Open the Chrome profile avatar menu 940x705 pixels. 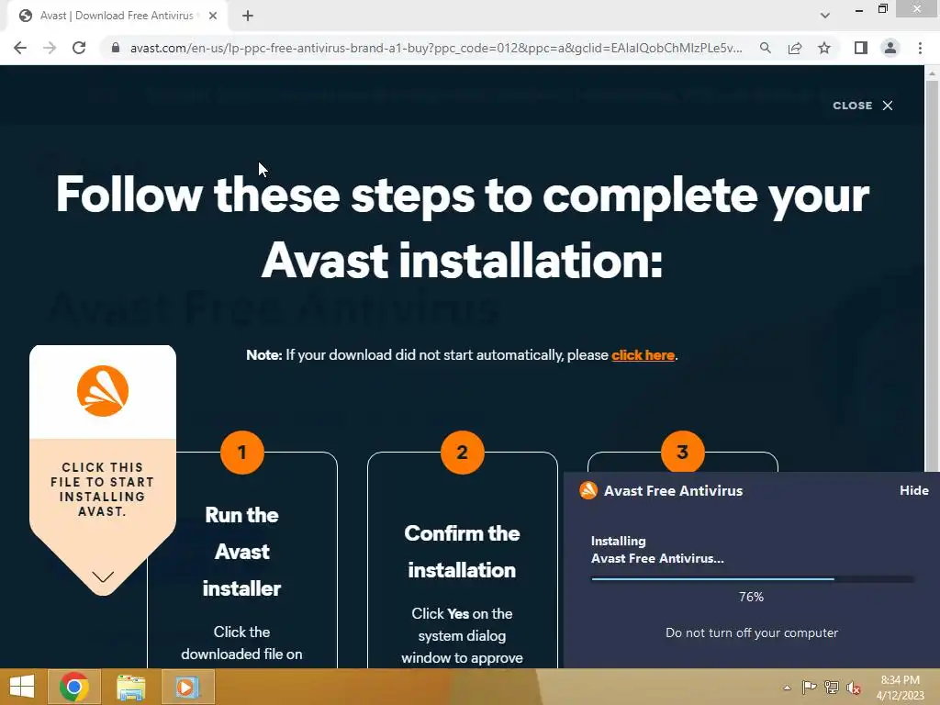tap(890, 48)
